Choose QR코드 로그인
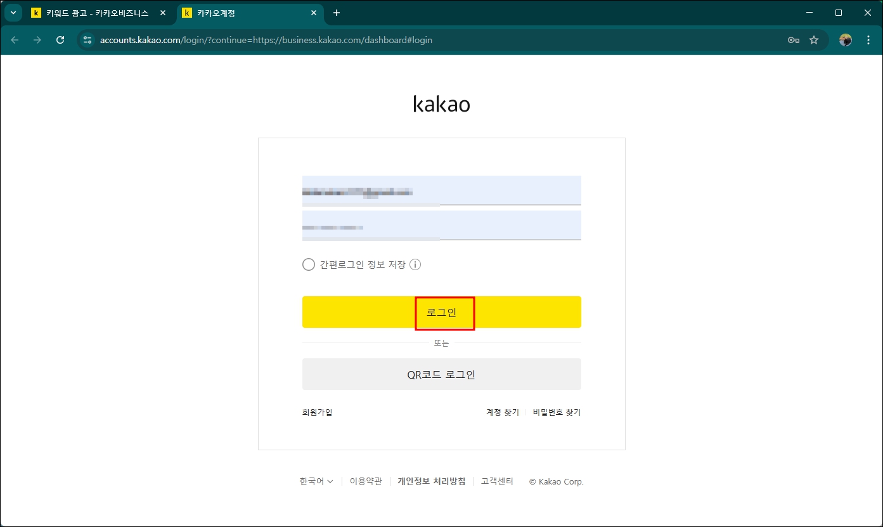This screenshot has width=883, height=527. (441, 374)
